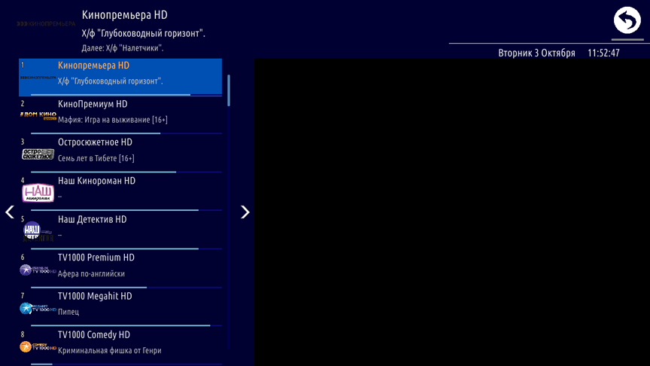
Task: Click the TV1000 Comedy HD logo
Action: [x=38, y=346]
